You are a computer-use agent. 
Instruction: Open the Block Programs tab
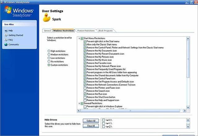click(105, 31)
